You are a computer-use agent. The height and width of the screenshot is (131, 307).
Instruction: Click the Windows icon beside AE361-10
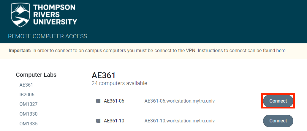pyautogui.click(x=98, y=121)
